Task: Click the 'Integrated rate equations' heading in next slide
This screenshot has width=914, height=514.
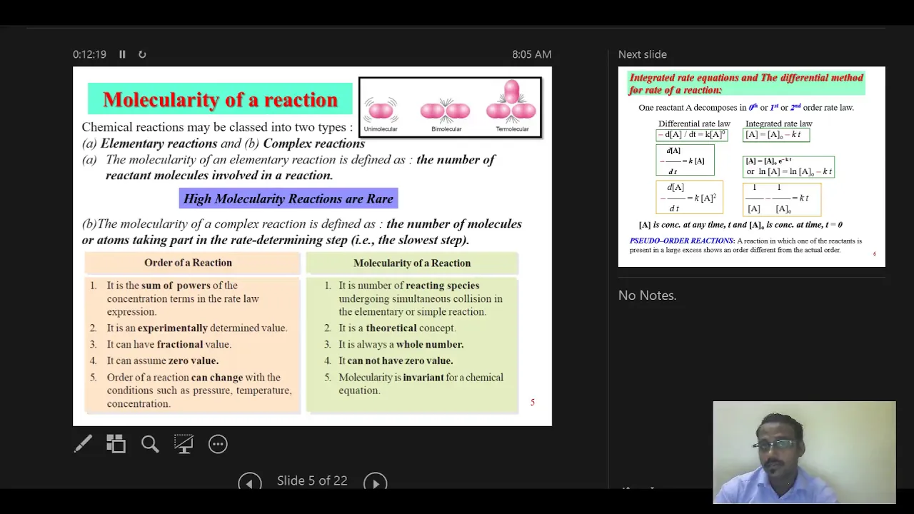Action: click(746, 84)
